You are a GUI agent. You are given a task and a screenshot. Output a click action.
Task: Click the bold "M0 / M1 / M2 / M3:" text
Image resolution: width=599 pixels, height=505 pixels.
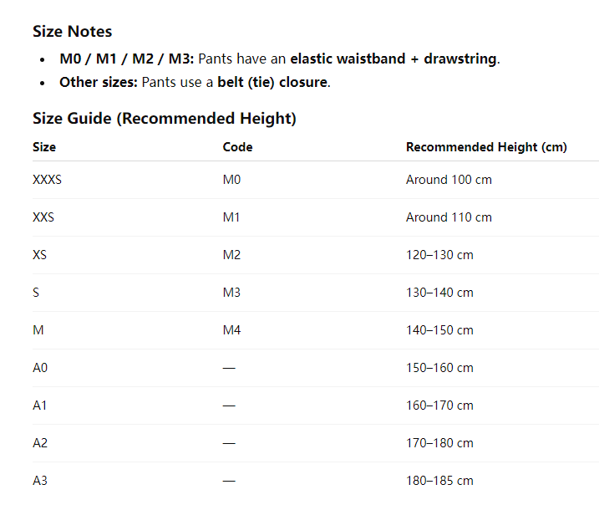(x=126, y=59)
